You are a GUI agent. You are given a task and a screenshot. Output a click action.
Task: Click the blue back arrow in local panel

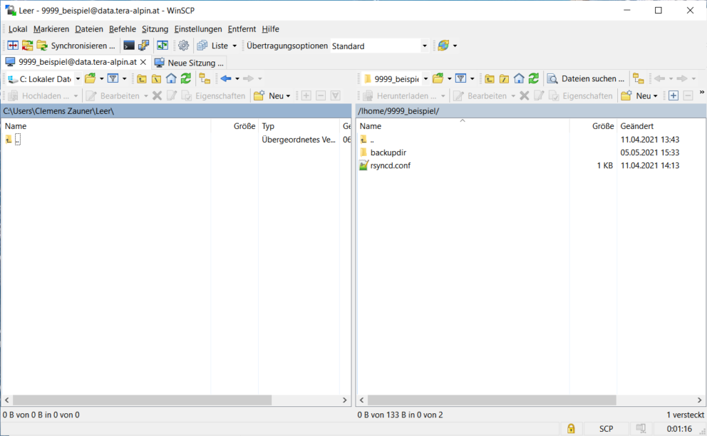[x=226, y=79]
